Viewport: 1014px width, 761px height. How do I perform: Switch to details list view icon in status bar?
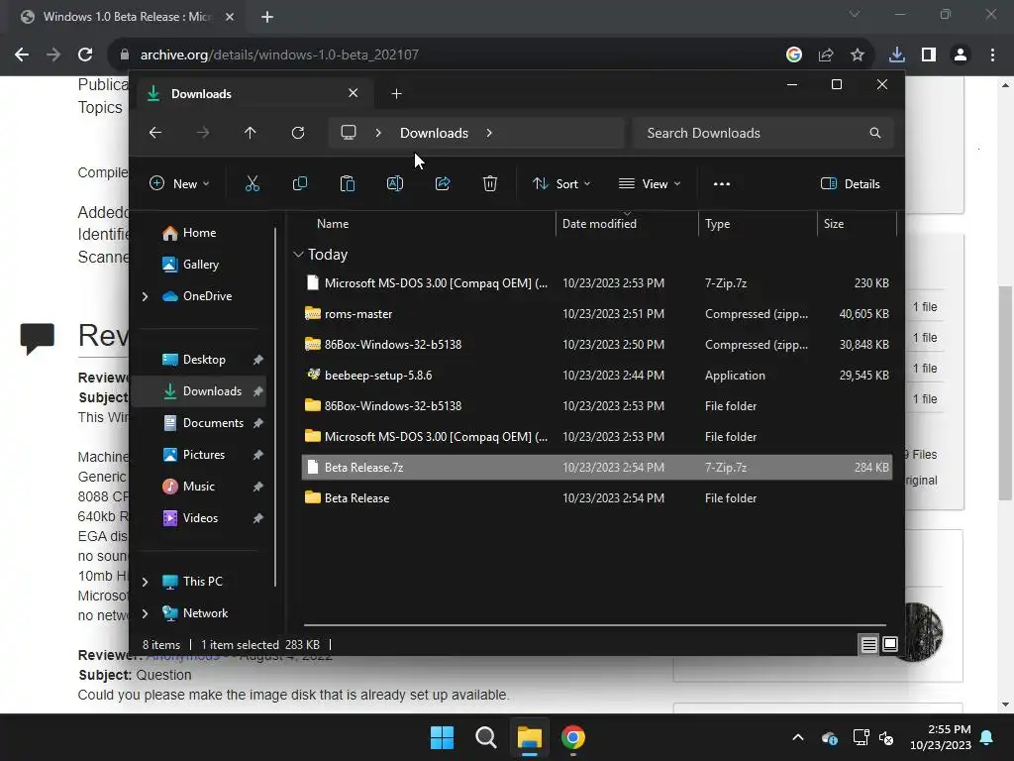pyautogui.click(x=868, y=644)
